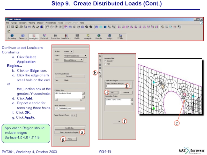The image size is (207, 155).
Task: Select the Materials toolbar icon
Action: (44, 36)
